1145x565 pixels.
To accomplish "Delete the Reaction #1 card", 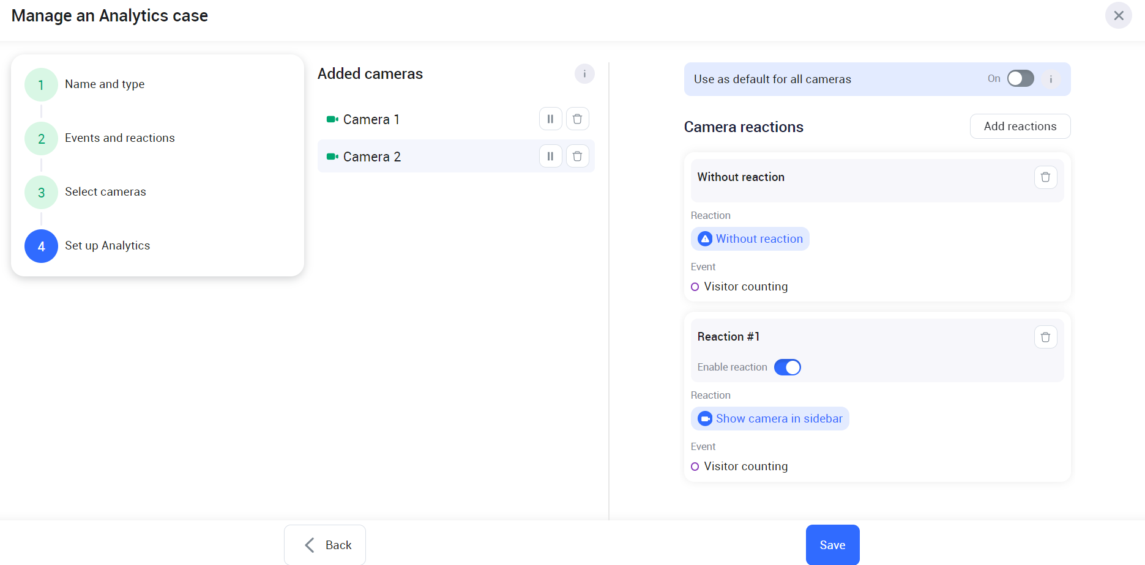I will pyautogui.click(x=1045, y=337).
